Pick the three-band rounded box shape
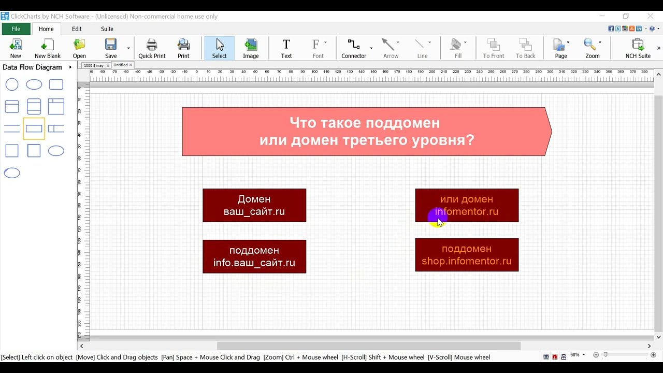This screenshot has height=373, width=663. point(34,106)
